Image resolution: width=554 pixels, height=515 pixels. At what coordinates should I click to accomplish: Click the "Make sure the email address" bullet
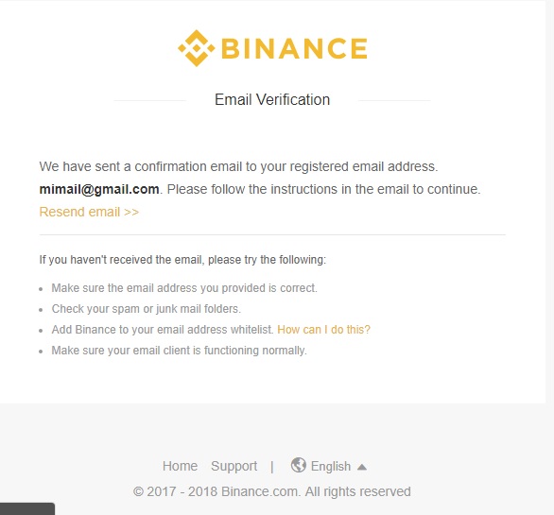[x=184, y=288]
